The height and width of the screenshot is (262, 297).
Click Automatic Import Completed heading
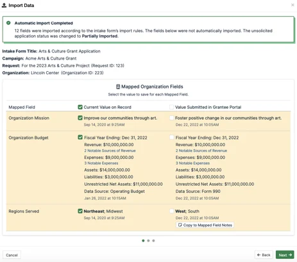[x=44, y=23]
